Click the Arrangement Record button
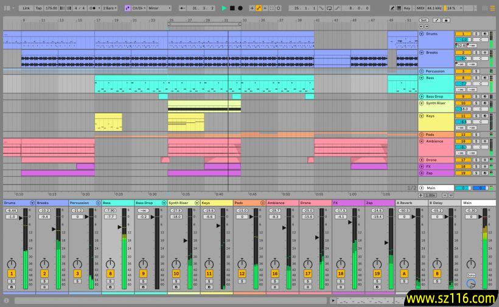499x307 pixels. click(240, 8)
